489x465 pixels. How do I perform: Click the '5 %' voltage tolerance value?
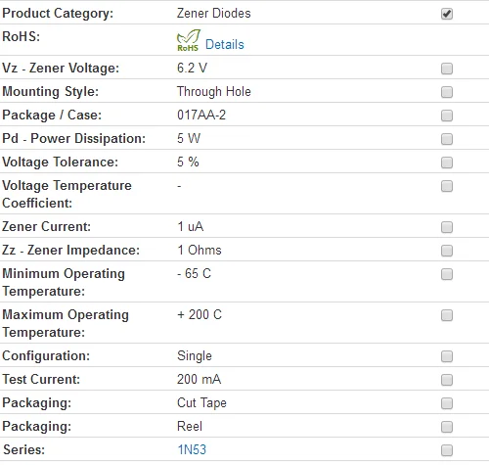[188, 162]
